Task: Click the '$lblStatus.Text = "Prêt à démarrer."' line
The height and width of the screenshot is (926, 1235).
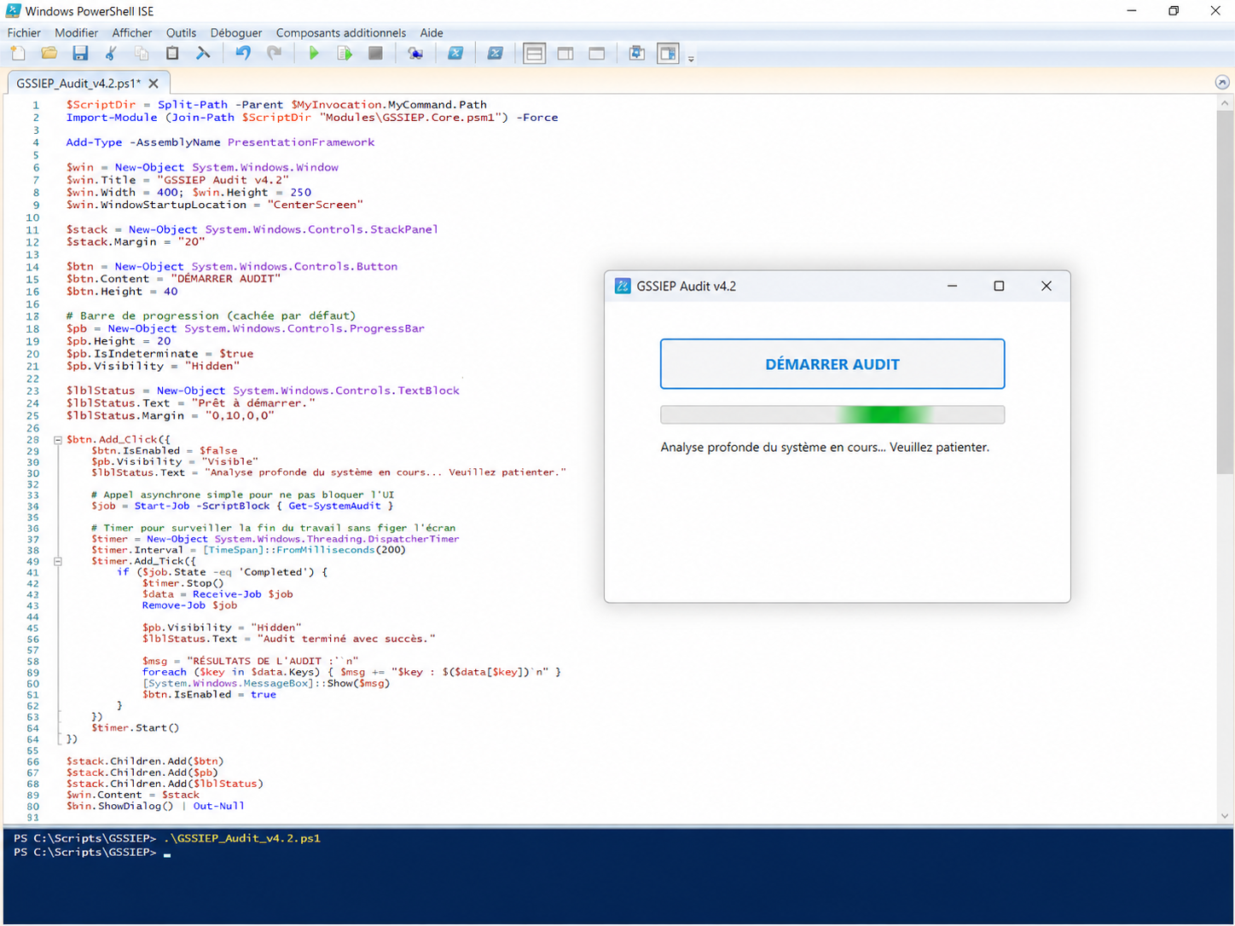Action: point(190,402)
